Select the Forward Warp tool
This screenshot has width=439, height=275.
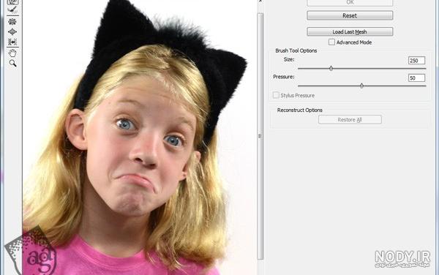click(x=12, y=2)
